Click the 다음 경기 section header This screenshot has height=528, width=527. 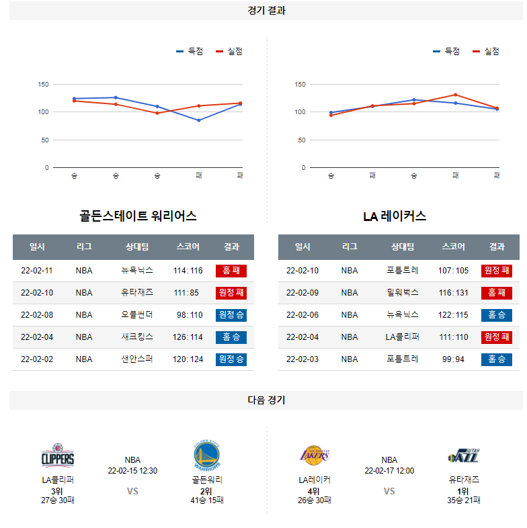tap(266, 400)
